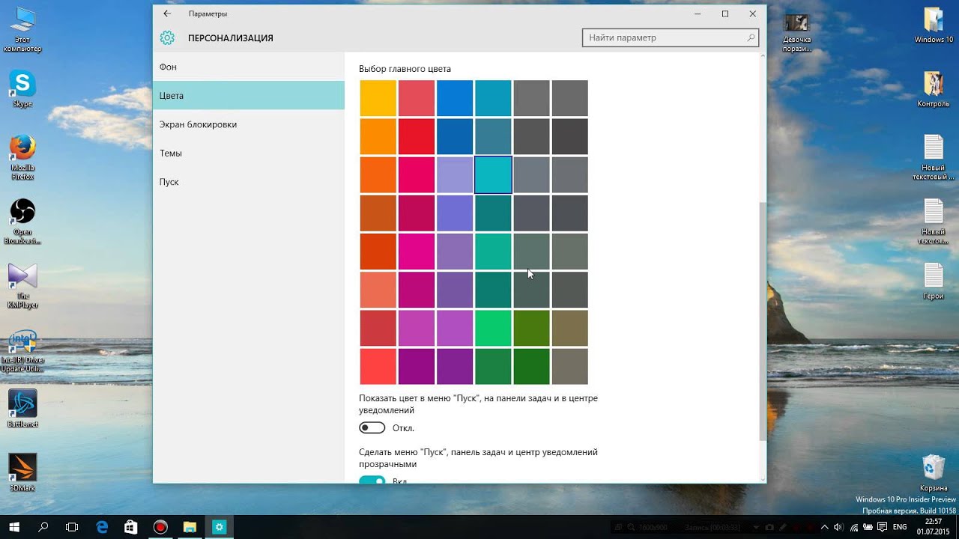Viewport: 959px width, 539px height.
Task: Open the Фон settings section
Action: (x=249, y=67)
